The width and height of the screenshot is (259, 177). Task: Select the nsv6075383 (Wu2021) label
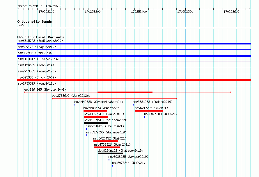tap(161, 114)
